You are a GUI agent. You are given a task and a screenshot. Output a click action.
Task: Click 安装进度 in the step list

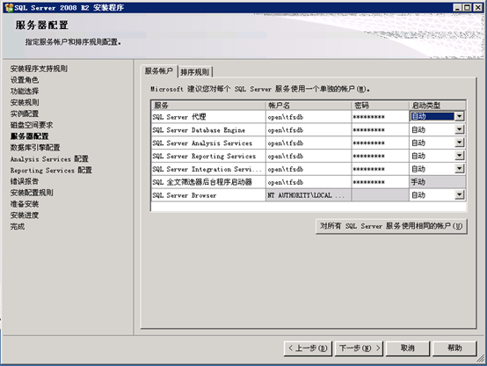(25, 216)
